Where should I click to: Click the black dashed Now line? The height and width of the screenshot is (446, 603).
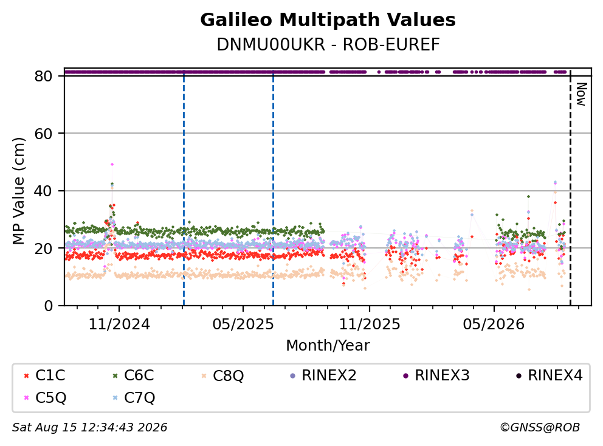coord(570,188)
